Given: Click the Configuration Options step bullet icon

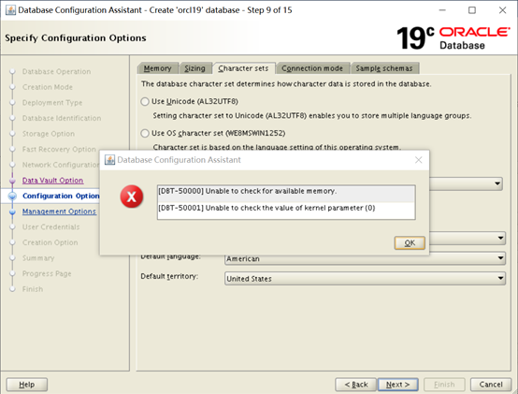Looking at the screenshot, I should click(12, 196).
